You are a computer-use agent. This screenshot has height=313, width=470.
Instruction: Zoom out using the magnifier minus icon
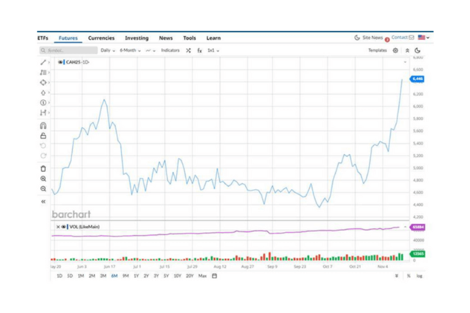(x=43, y=189)
